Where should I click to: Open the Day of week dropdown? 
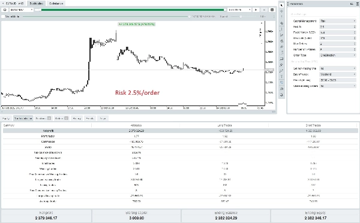coord(337,74)
